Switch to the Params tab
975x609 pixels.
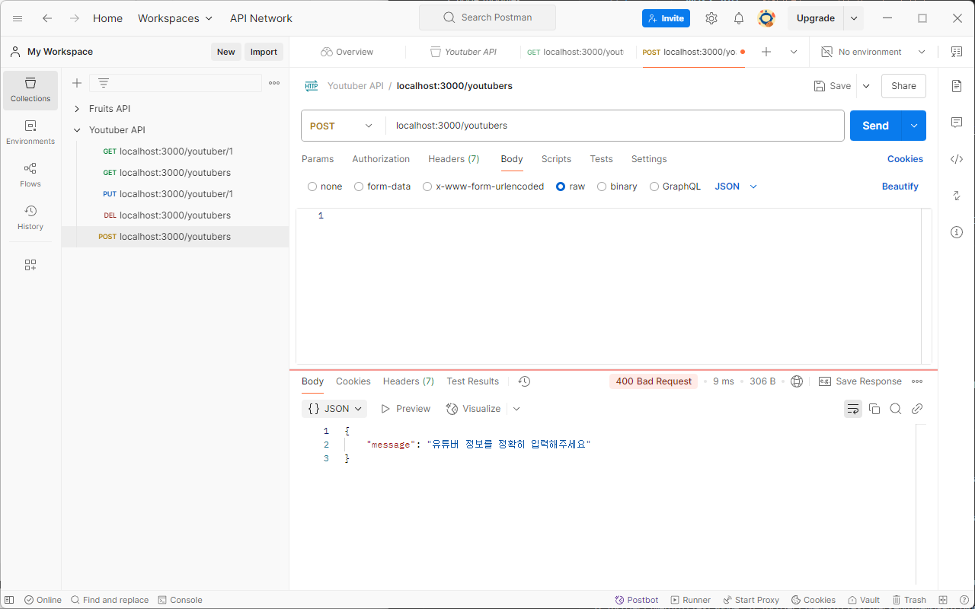pos(318,159)
